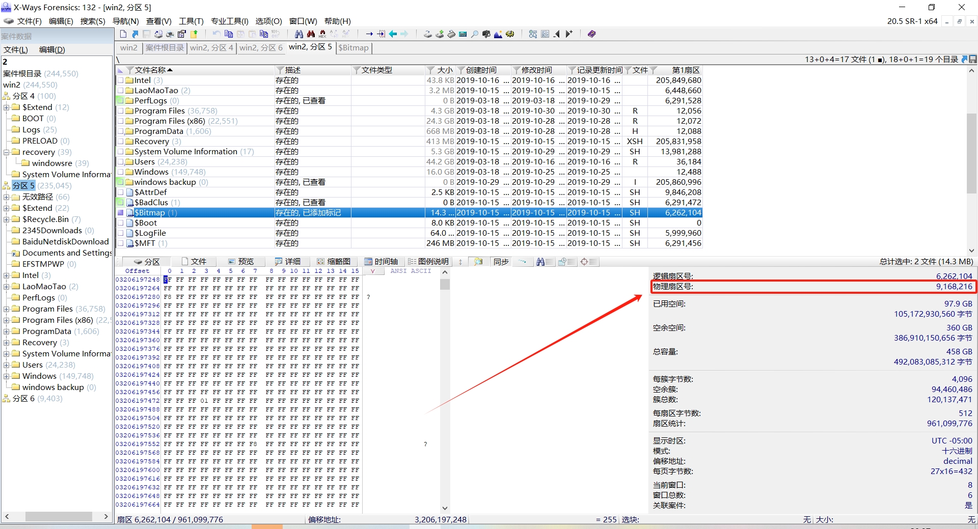Expand the Intel (3) tree node
This screenshot has height=529, width=978.
pos(6,275)
